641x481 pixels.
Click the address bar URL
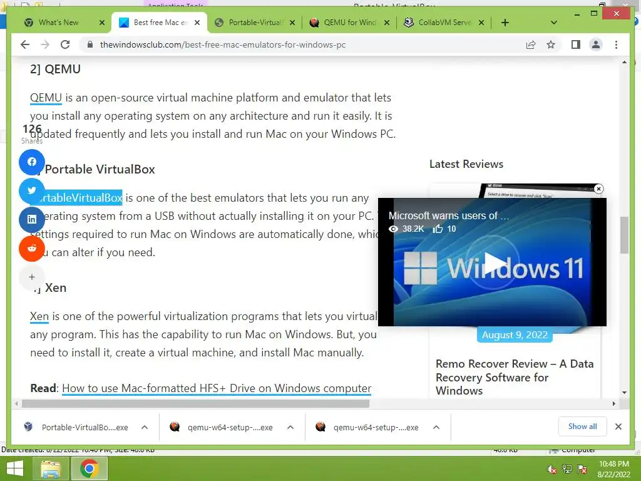[x=223, y=44]
